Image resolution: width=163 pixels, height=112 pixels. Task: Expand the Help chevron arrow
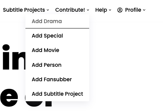(x=110, y=10)
